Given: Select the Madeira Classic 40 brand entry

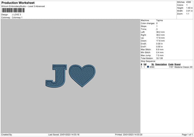Looking at the screenshot, I should 184,67.
